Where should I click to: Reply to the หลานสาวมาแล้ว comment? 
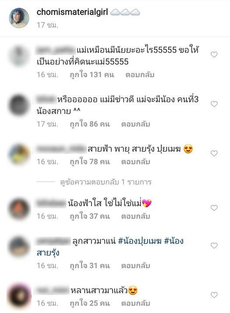click(x=136, y=303)
